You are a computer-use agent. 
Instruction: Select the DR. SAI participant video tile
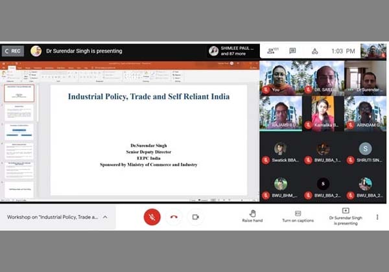click(x=323, y=78)
